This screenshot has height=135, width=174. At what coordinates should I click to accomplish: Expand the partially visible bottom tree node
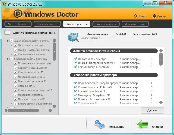[7, 108]
